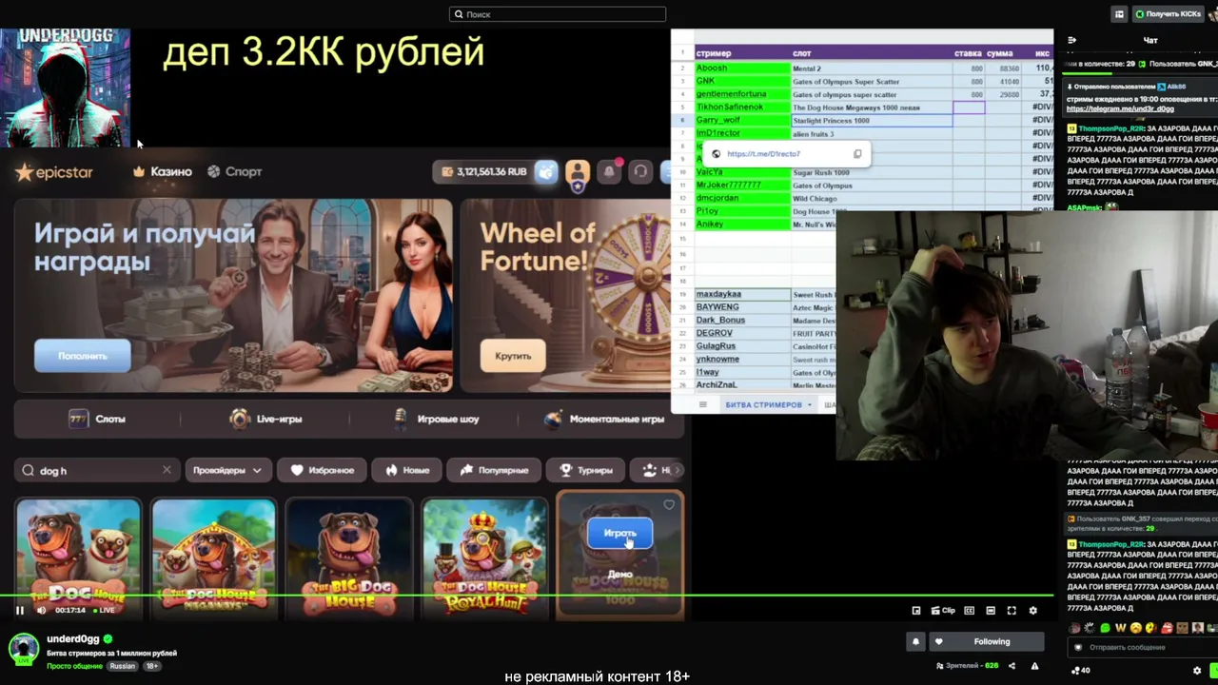Open the underd0gg channel avatar
The width and height of the screenshot is (1218, 685).
23,649
